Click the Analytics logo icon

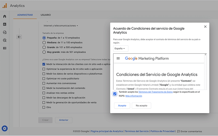pyautogui.click(x=5, y=6)
